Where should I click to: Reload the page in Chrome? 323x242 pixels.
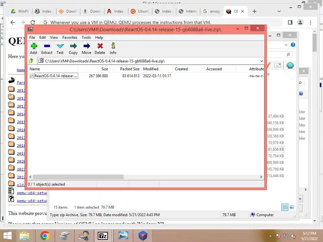pyautogui.click(x=33, y=22)
